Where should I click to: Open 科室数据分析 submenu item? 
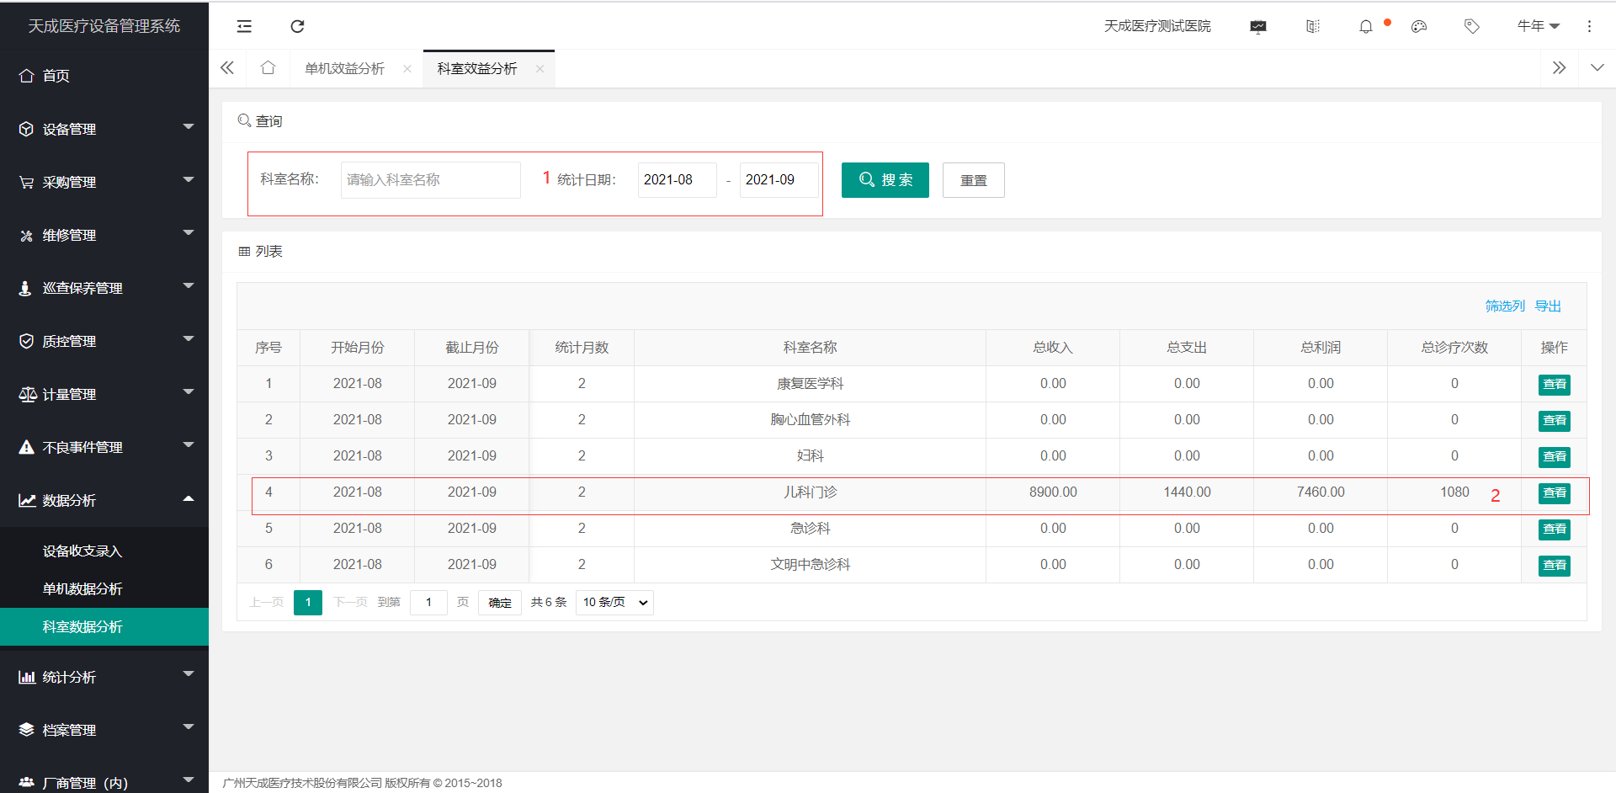click(104, 627)
